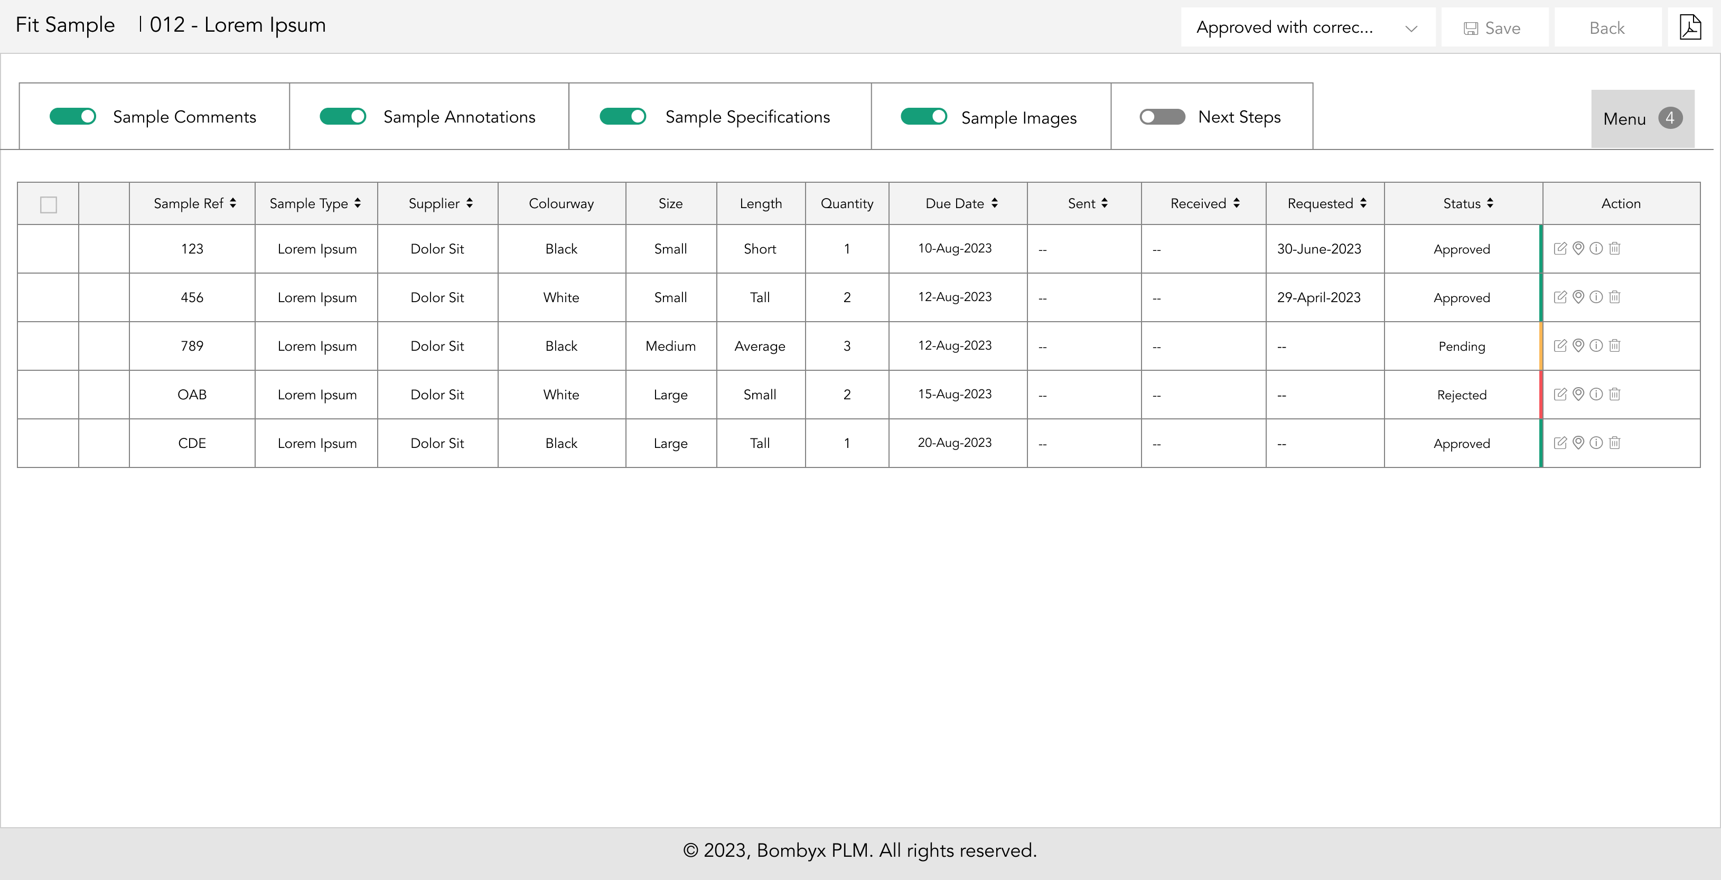Click the location pin icon in row 123
The width and height of the screenshot is (1721, 880).
[1578, 249]
